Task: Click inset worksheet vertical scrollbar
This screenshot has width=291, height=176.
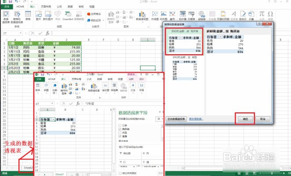Action: (114, 140)
